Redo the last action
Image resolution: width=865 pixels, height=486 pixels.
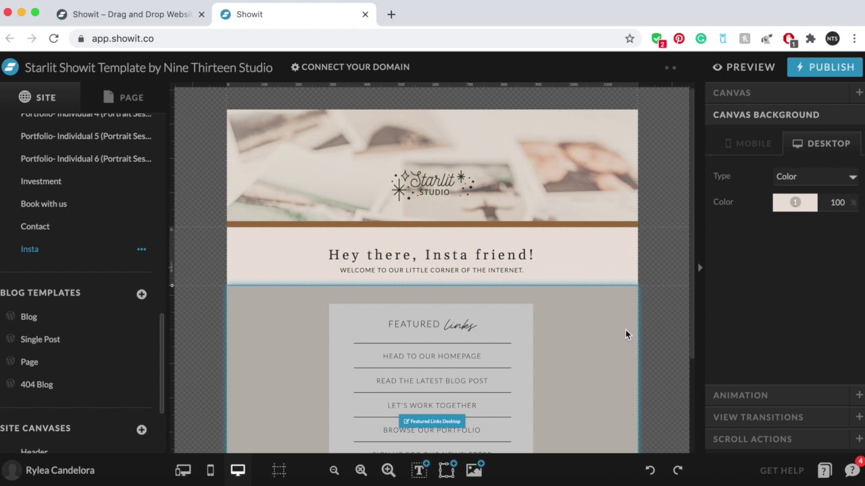(678, 470)
